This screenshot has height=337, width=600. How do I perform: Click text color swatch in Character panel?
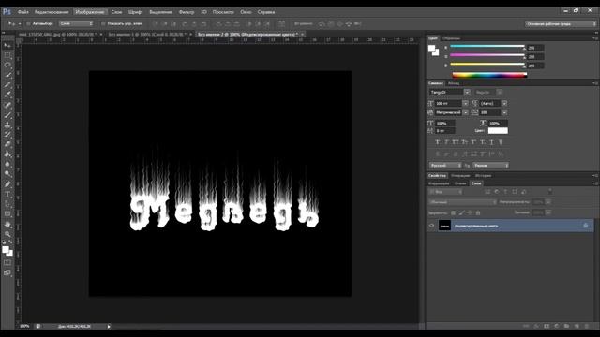[x=498, y=131]
